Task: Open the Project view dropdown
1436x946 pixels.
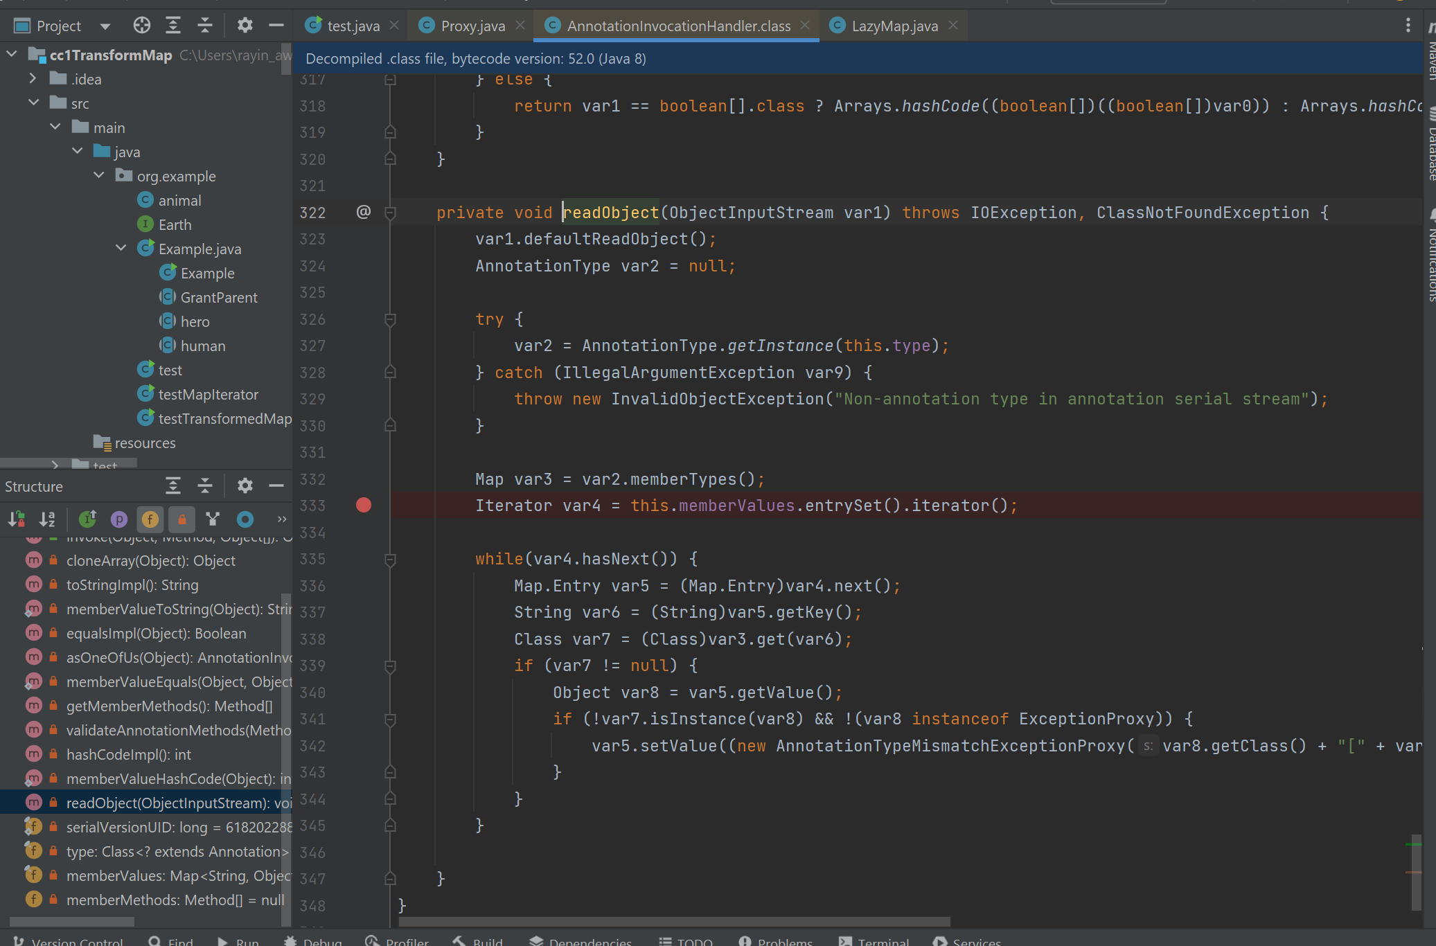Action: click(105, 26)
